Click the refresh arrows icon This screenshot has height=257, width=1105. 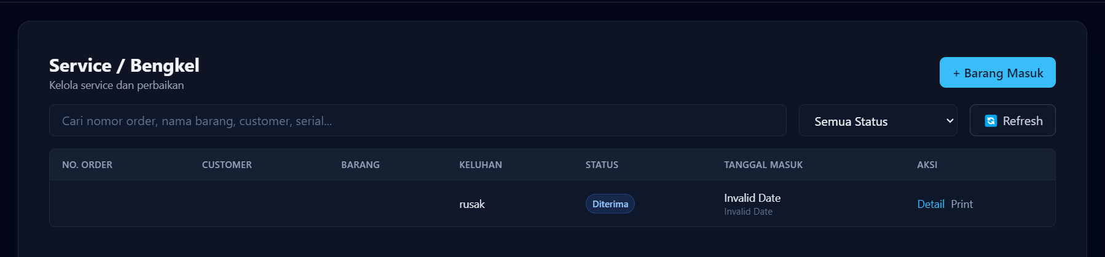990,121
